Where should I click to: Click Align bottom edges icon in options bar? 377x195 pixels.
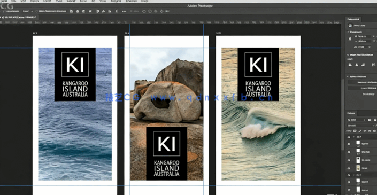pyautogui.click(x=110, y=11)
